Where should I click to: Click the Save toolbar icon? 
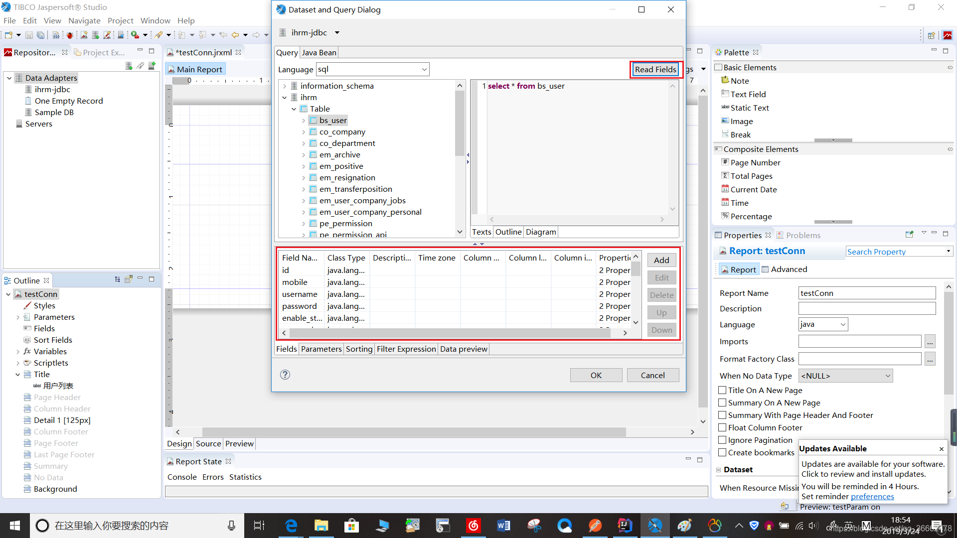tap(29, 35)
